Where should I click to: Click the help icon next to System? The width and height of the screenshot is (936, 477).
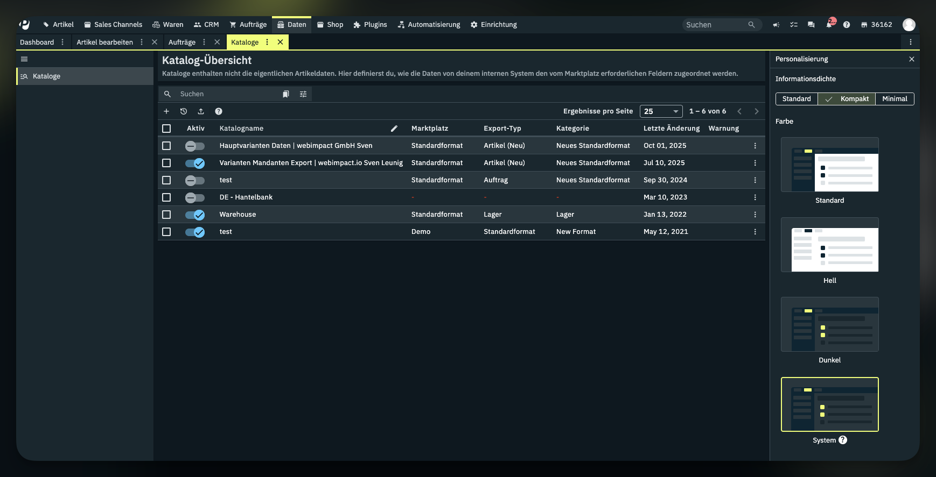point(843,440)
